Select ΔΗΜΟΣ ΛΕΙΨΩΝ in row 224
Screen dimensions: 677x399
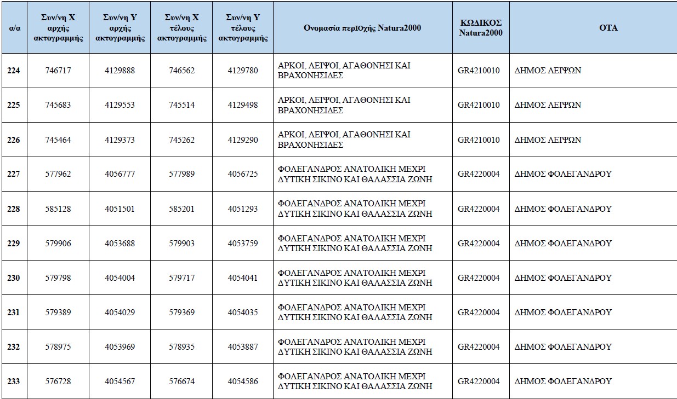point(548,71)
